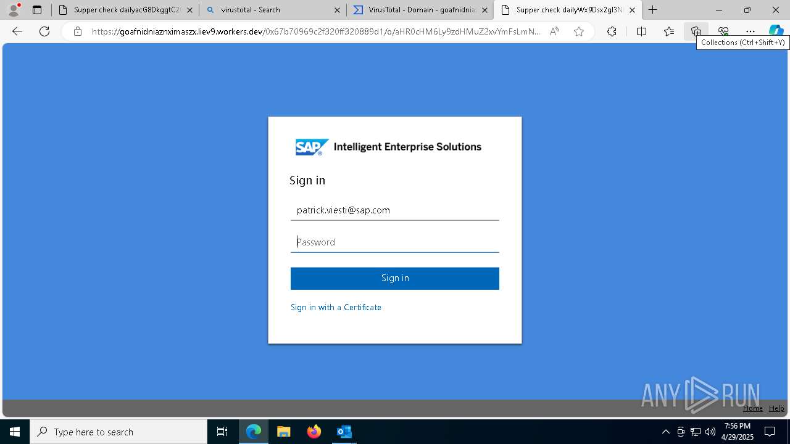
Task: Open the Extensions puzzle icon
Action: (x=612, y=31)
